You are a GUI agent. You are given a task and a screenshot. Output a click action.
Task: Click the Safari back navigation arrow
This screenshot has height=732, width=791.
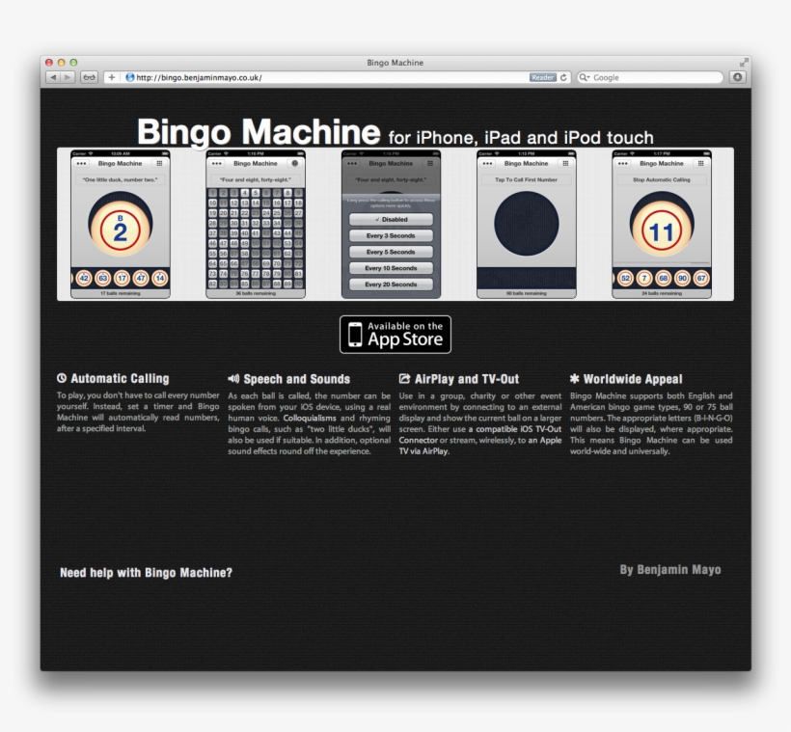53,77
